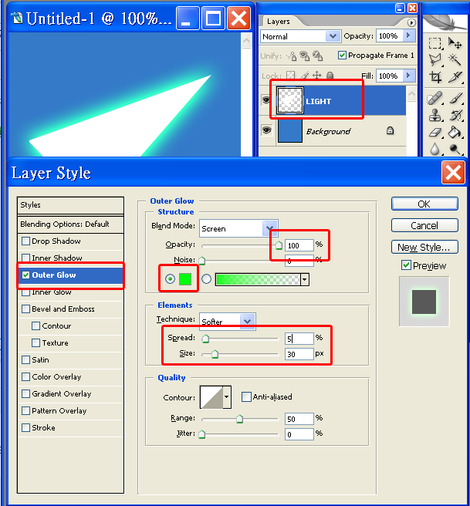Click the Size slider handle
The width and height of the screenshot is (470, 506).
215,354
